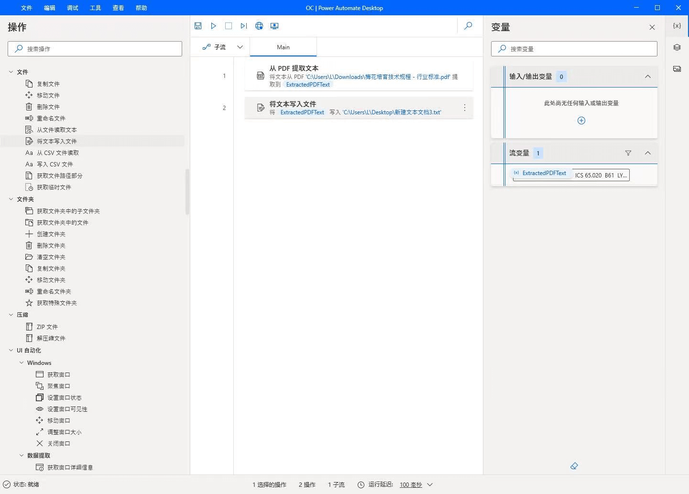
Task: Open the 调试 menu
Action: pos(73,8)
